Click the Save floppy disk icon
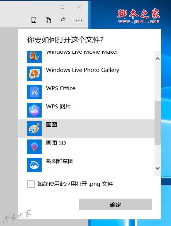171x226 pixels. tap(34, 20)
